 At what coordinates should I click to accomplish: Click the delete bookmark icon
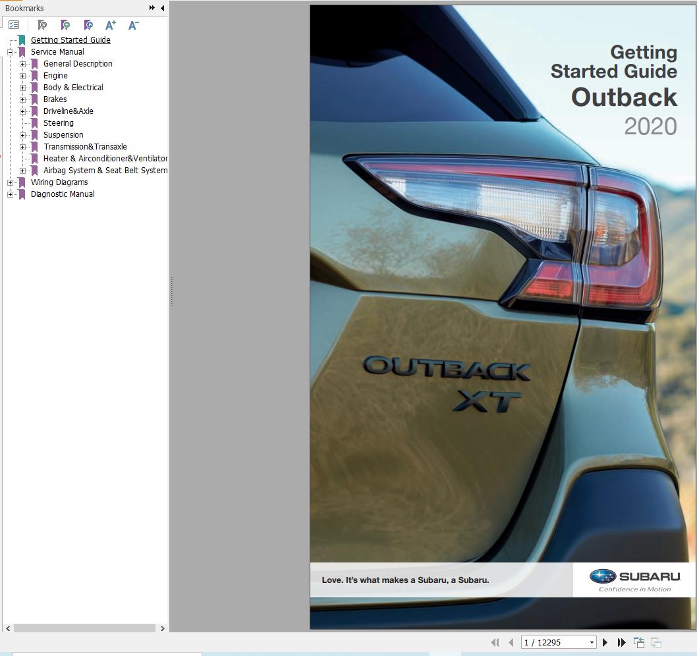42,25
